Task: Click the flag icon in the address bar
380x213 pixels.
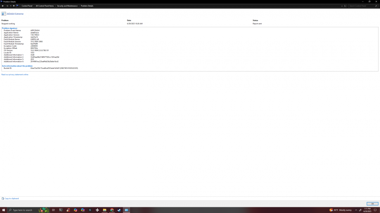Action: coord(17,6)
